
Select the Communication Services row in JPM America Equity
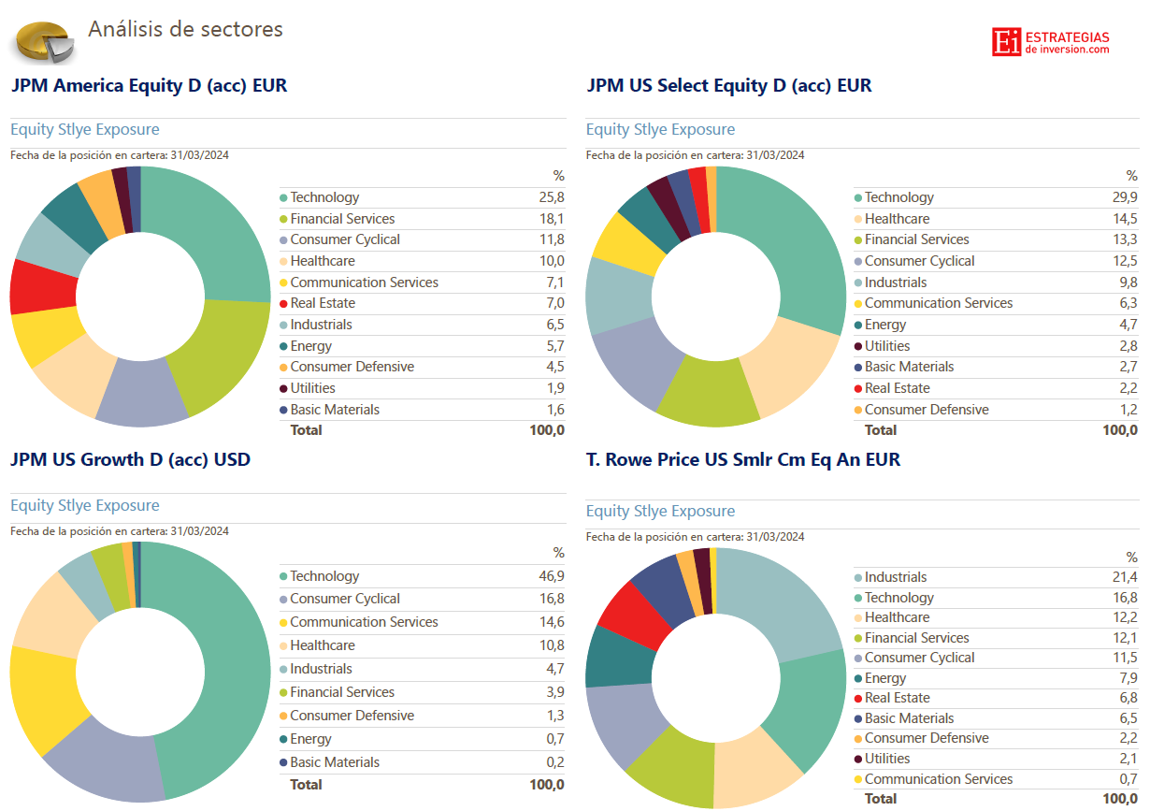[422, 282]
